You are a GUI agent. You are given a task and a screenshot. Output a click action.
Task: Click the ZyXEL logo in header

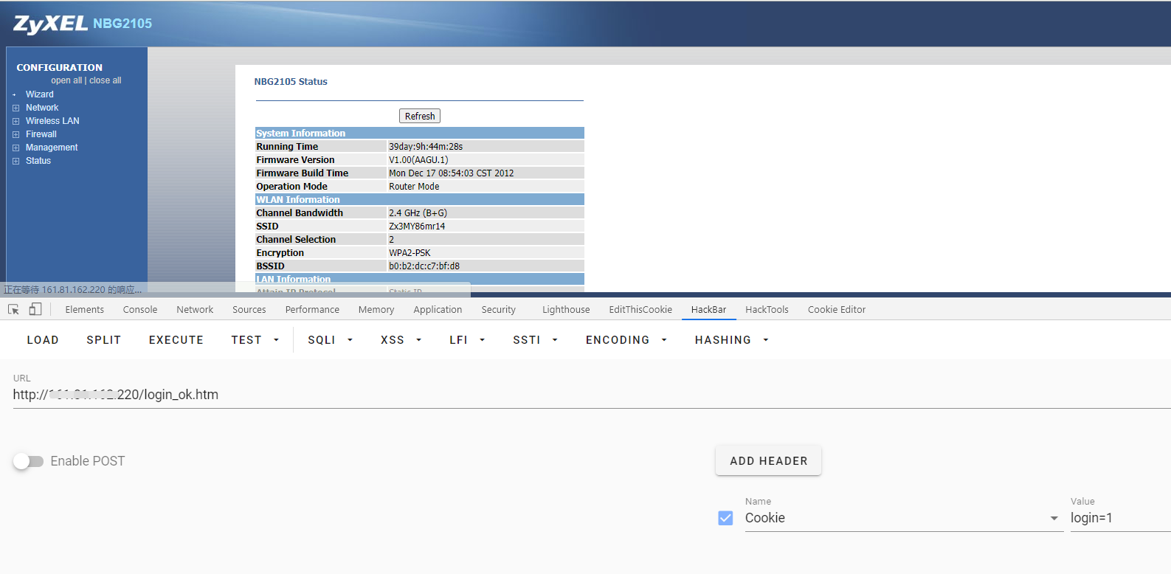[x=50, y=24]
